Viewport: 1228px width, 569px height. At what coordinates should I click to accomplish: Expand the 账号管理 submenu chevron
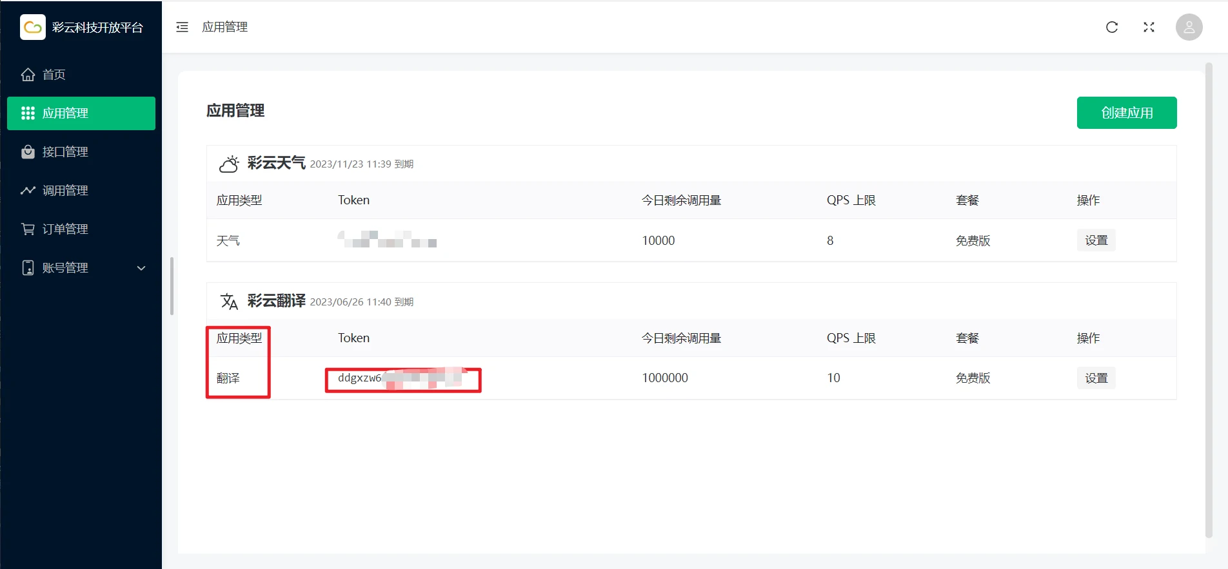coord(141,268)
